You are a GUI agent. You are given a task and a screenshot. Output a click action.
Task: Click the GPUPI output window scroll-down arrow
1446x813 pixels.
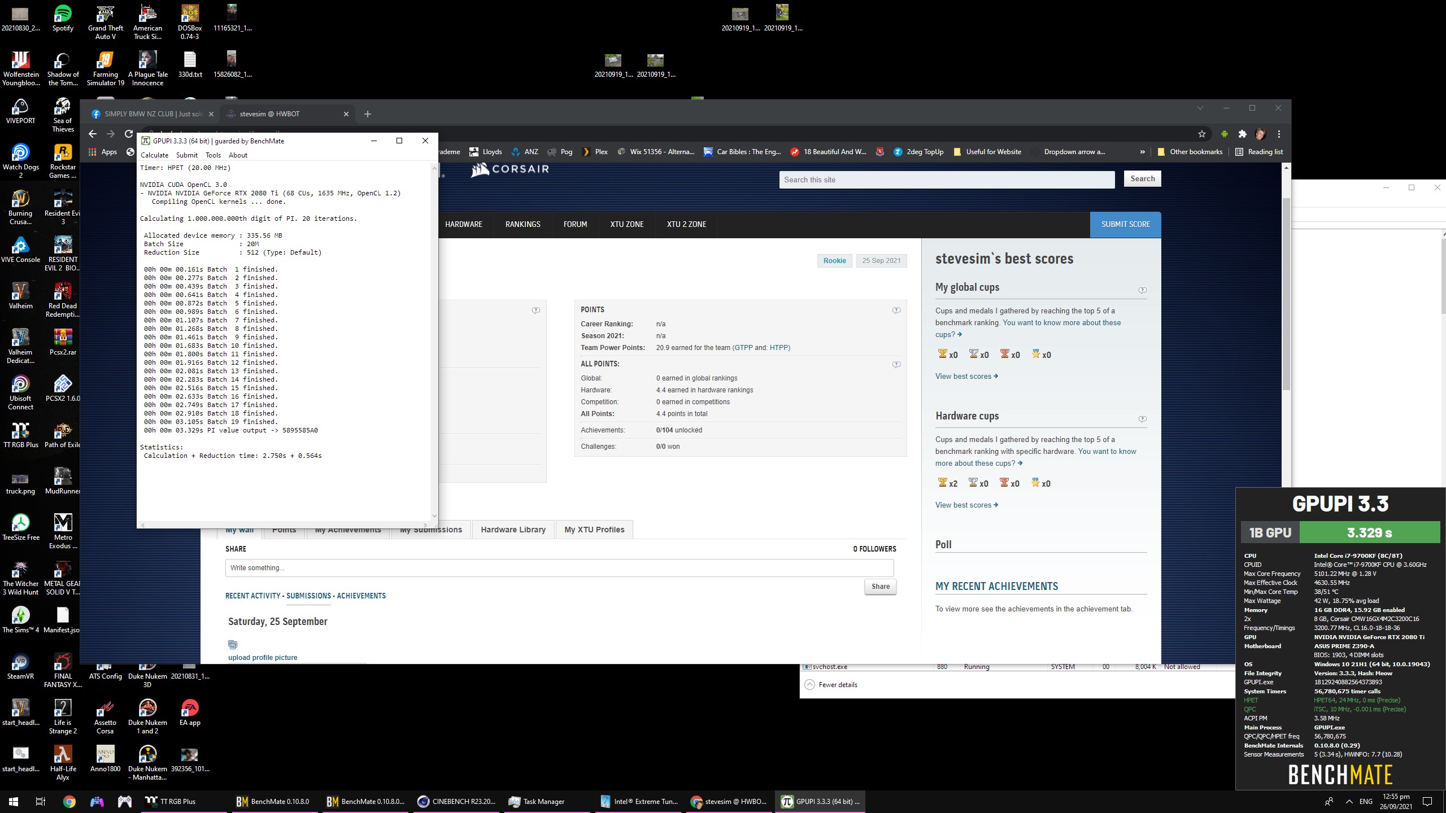pyautogui.click(x=434, y=515)
